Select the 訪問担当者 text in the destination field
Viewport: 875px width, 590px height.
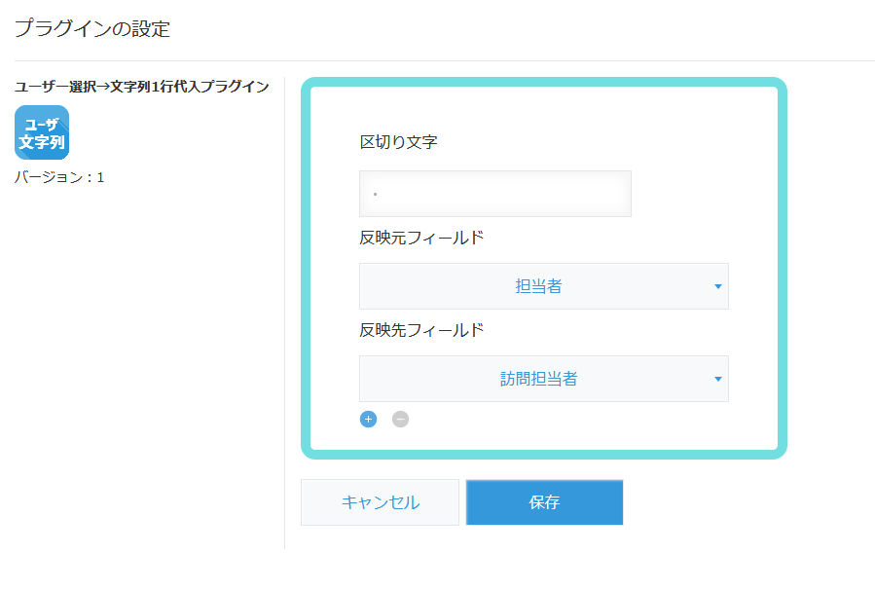click(x=538, y=379)
